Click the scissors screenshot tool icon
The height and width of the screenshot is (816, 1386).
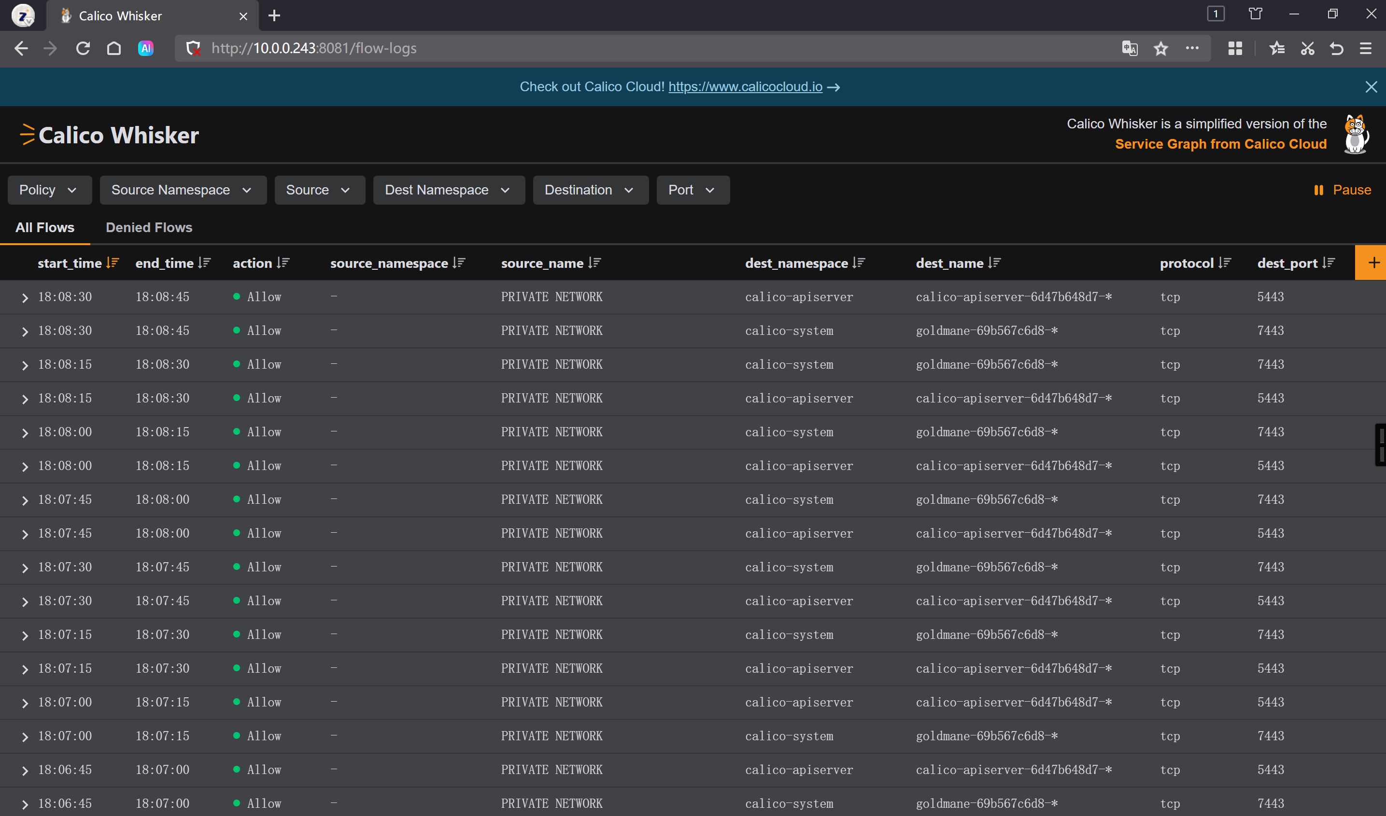(x=1307, y=48)
